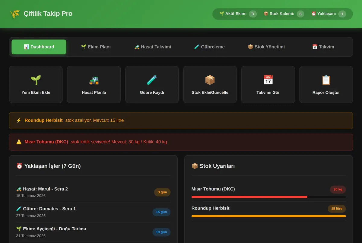This screenshot has width=362, height=243.
Task: Click the Aktif Ekim count badge 3
Action: (x=253, y=14)
